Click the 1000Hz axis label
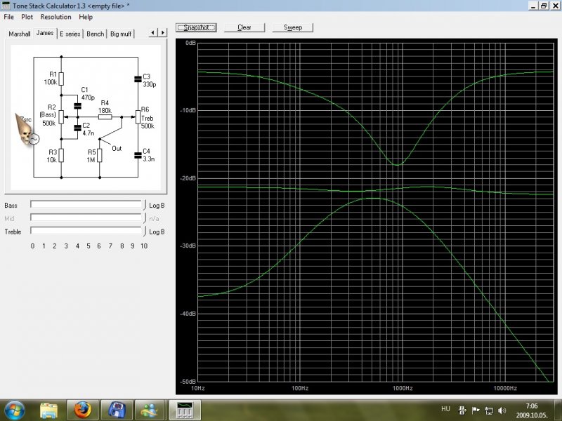Screen dimensions: 562x421 403,388
